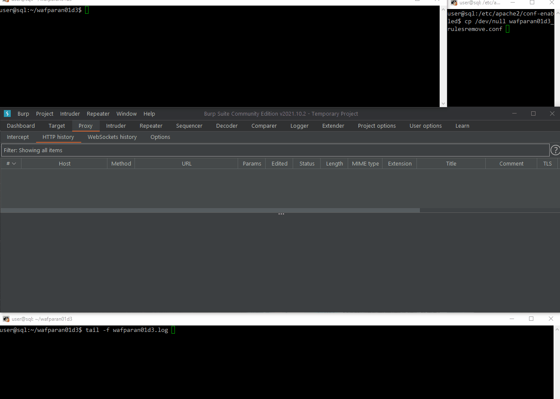Click the scroll-down arrow of top-left terminal
The image size is (560, 399).
click(444, 104)
